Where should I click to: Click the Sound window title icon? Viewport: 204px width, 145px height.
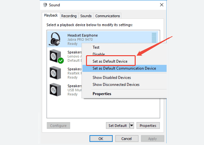coord(45,5)
